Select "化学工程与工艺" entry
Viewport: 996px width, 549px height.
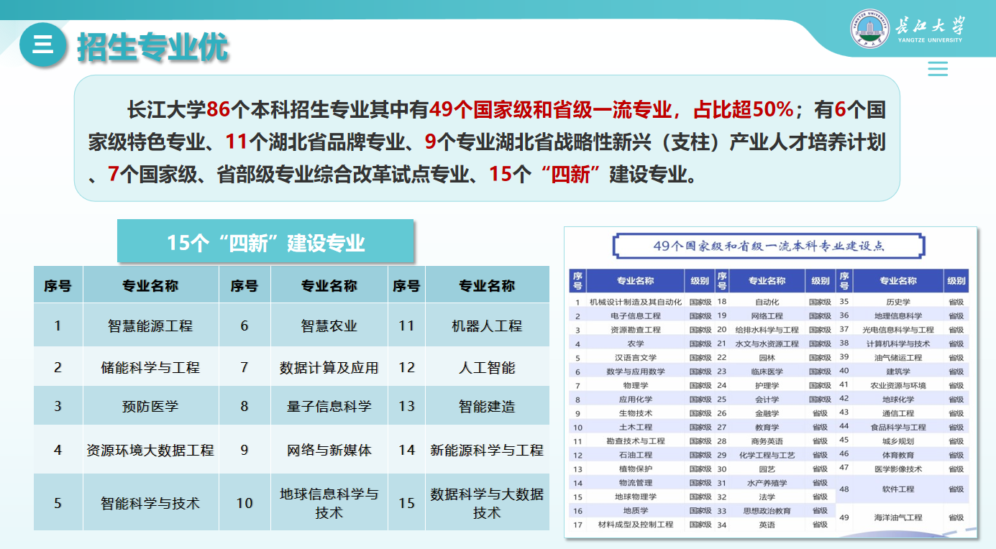pos(767,455)
